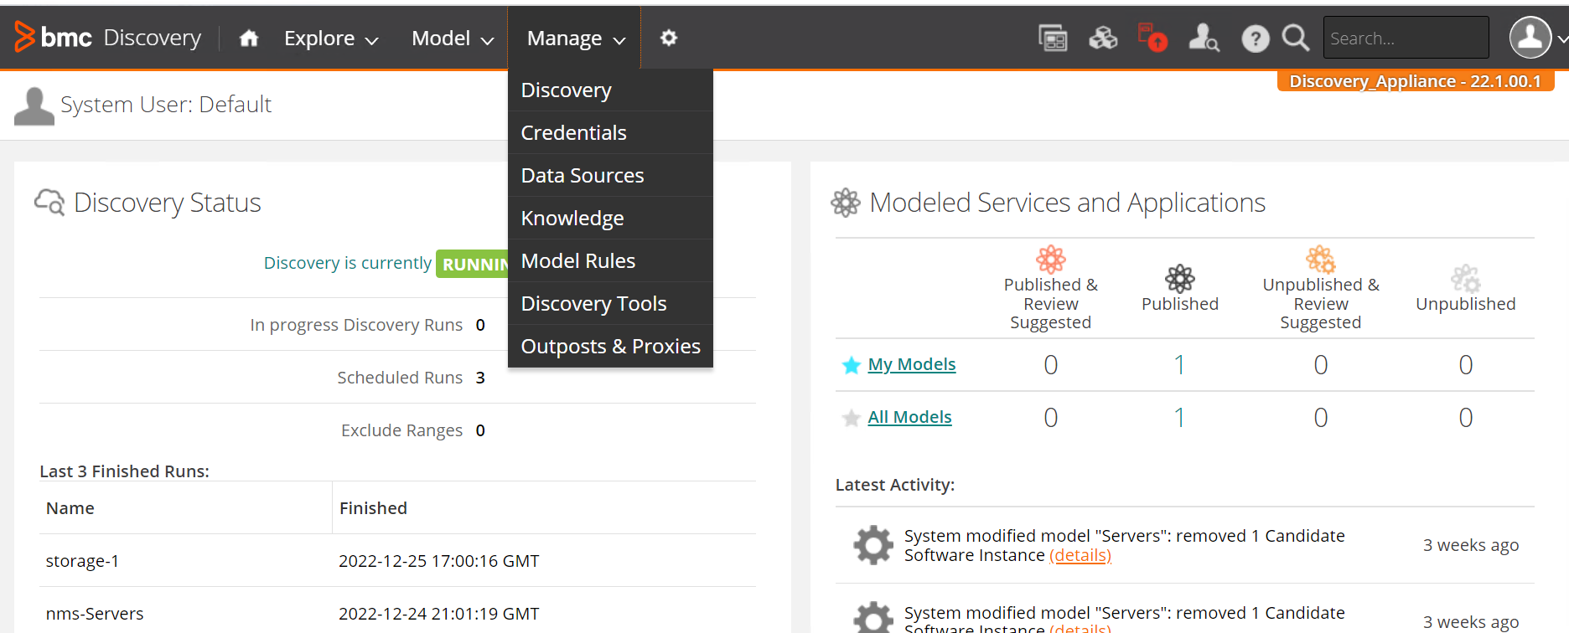Click the help question mark icon

click(1255, 39)
